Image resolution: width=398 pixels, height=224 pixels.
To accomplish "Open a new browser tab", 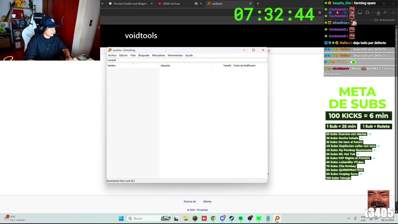I will coord(258,4).
